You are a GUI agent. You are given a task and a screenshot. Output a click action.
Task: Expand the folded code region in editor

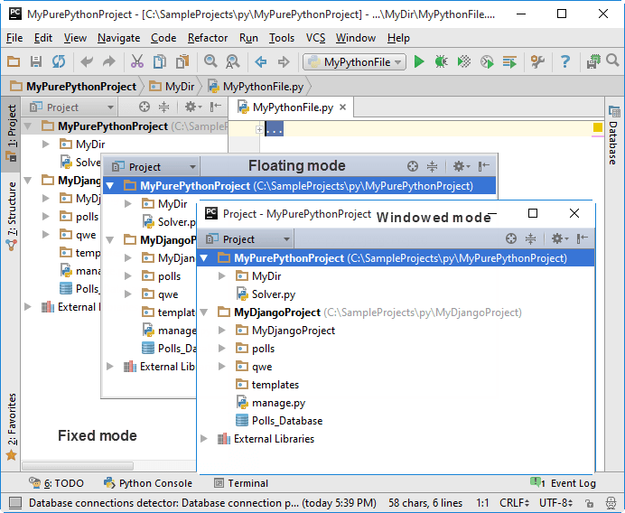259,129
